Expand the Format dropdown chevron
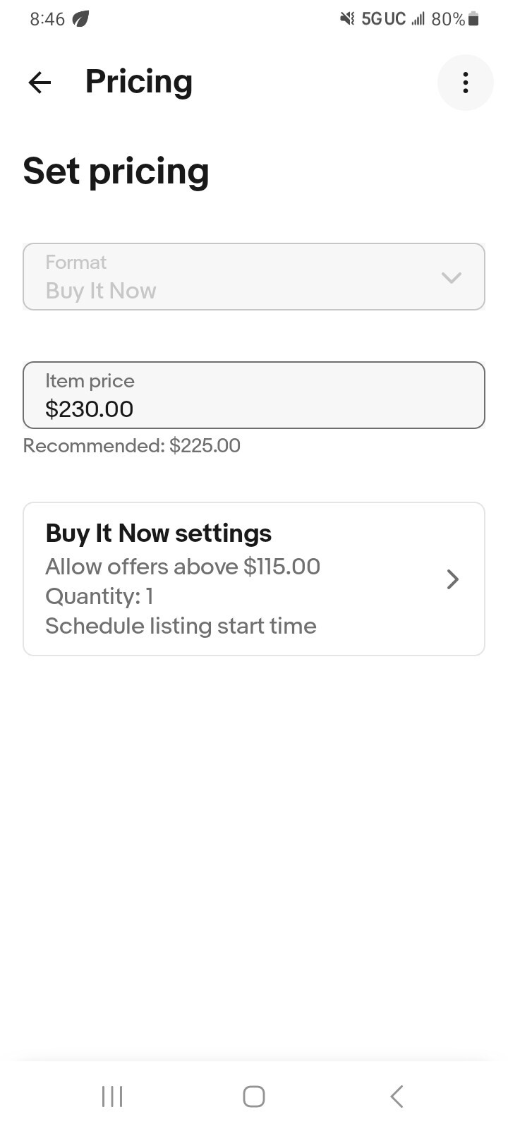The height and width of the screenshot is (1129, 508). coord(452,277)
